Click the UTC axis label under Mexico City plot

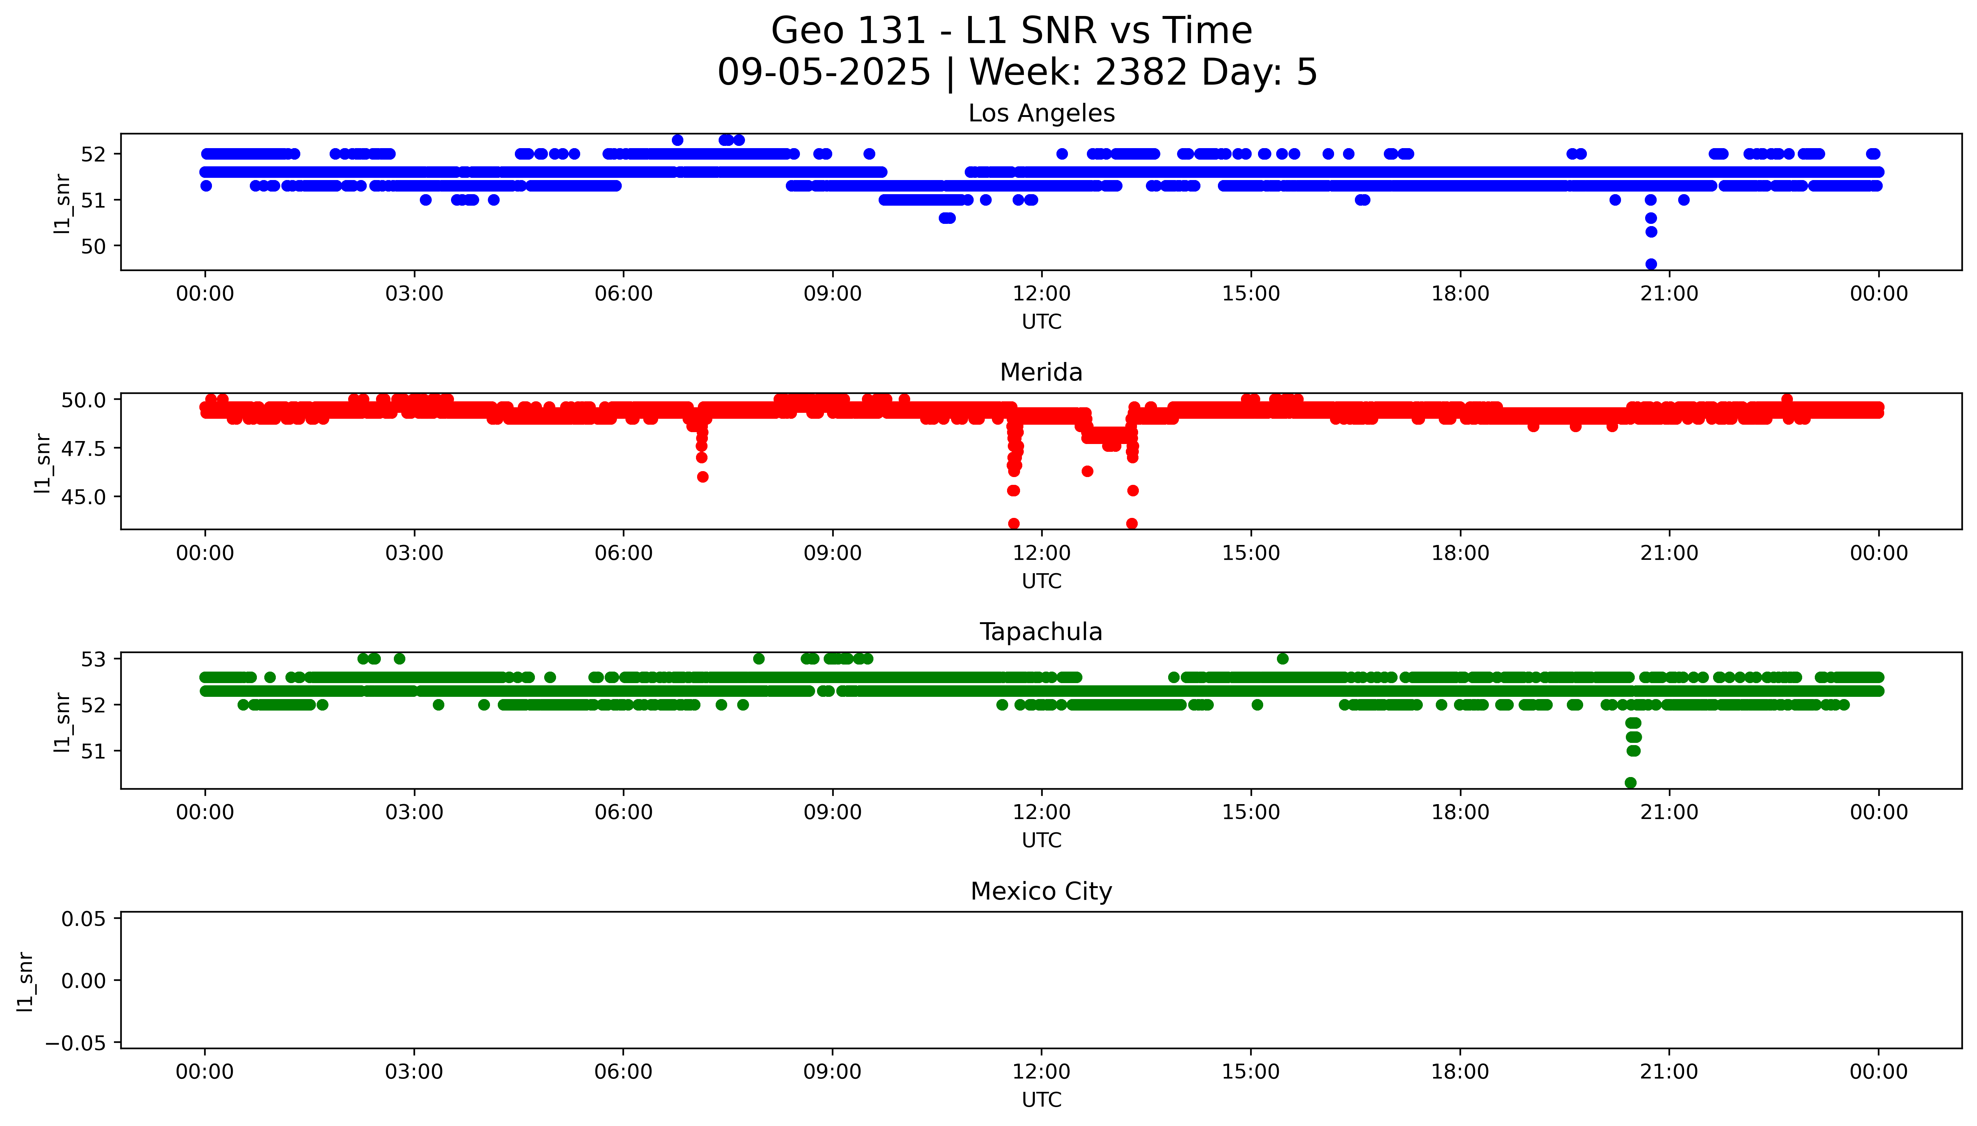(x=1042, y=1100)
